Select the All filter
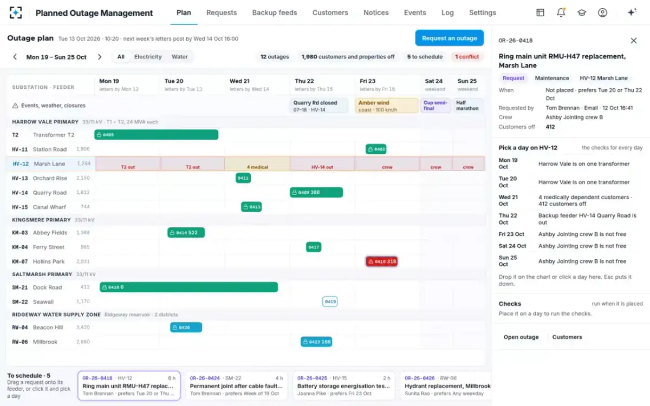Image resolution: width=650 pixels, height=406 pixels. [x=121, y=57]
